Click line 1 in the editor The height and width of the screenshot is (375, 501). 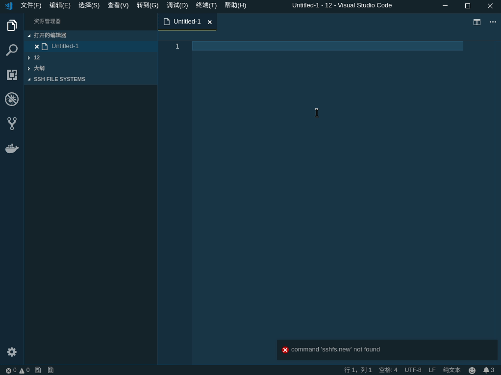pos(327,46)
